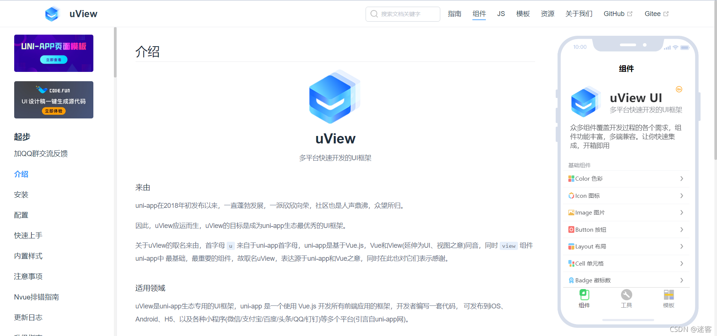717x336 pixels.
Task: Tap the 模板 tab bar icon
Action: tap(669, 295)
